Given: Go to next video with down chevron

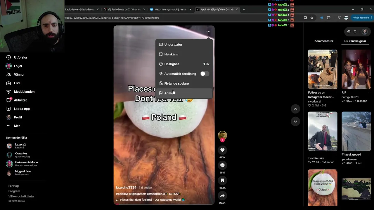Looking at the screenshot, I should [295, 121].
